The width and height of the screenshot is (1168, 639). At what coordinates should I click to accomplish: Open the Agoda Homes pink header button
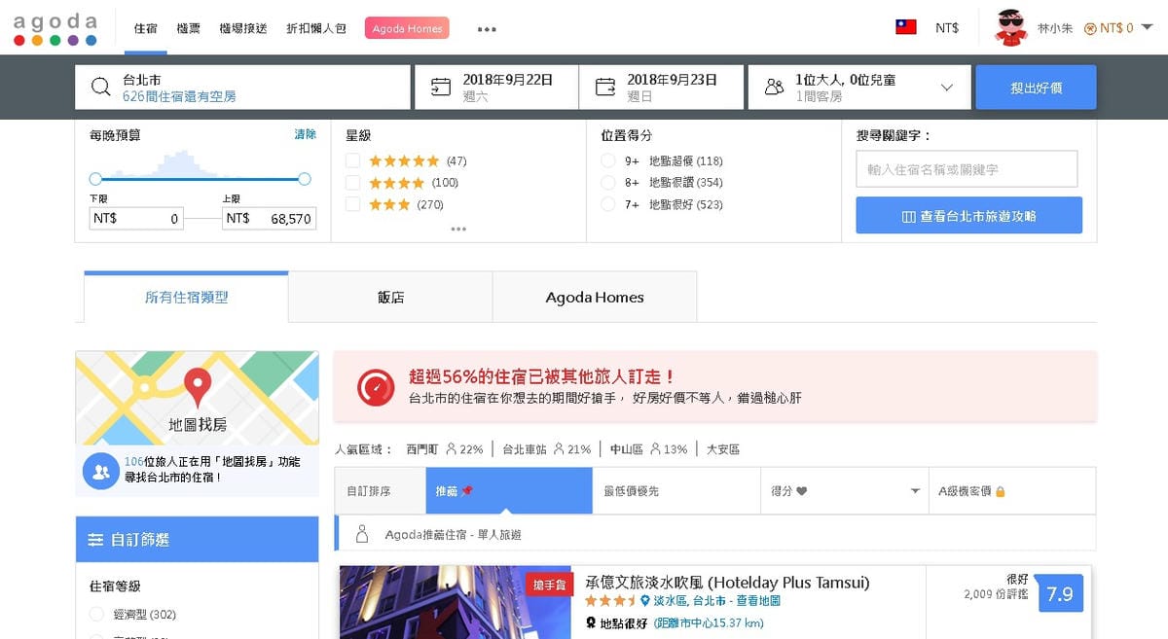point(407,28)
